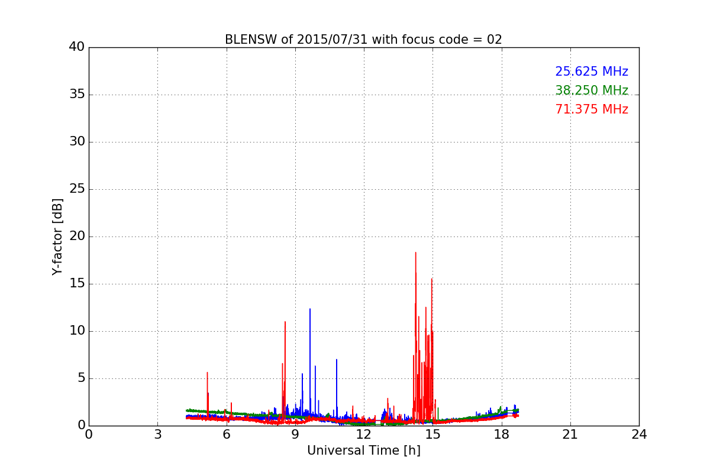Screen dimensions: 710x473
Task: Click the y-axis tick label '5'
Action: pos(80,378)
